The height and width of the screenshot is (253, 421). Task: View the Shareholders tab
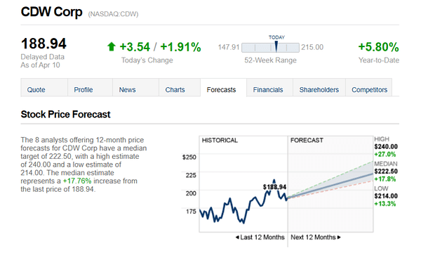[x=319, y=88]
